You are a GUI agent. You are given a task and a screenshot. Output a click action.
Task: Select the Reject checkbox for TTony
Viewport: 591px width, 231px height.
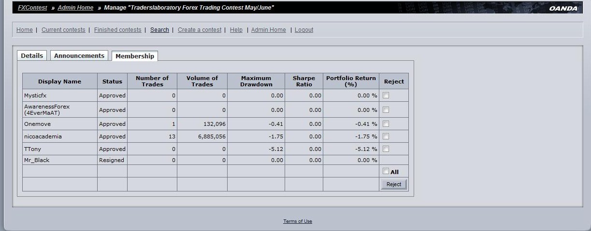pyautogui.click(x=386, y=149)
